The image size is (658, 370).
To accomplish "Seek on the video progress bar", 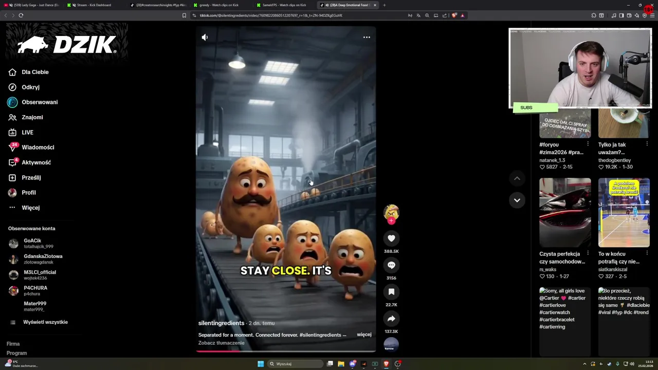I will (286, 351).
